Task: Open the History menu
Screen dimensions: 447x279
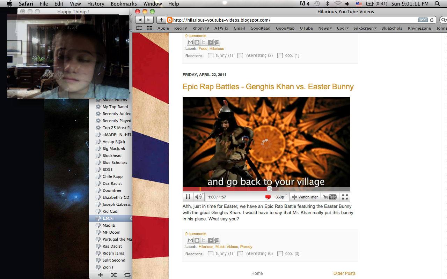Action: [96, 4]
